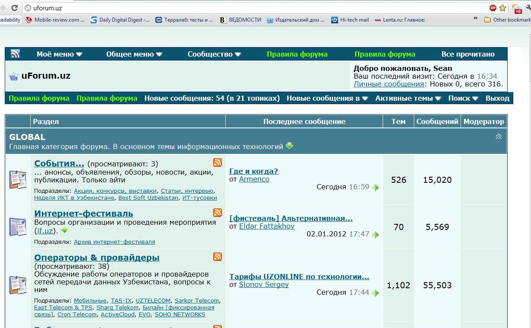The height and width of the screenshot is (328, 531).
Task: View profile of Armenco
Action: (x=254, y=179)
